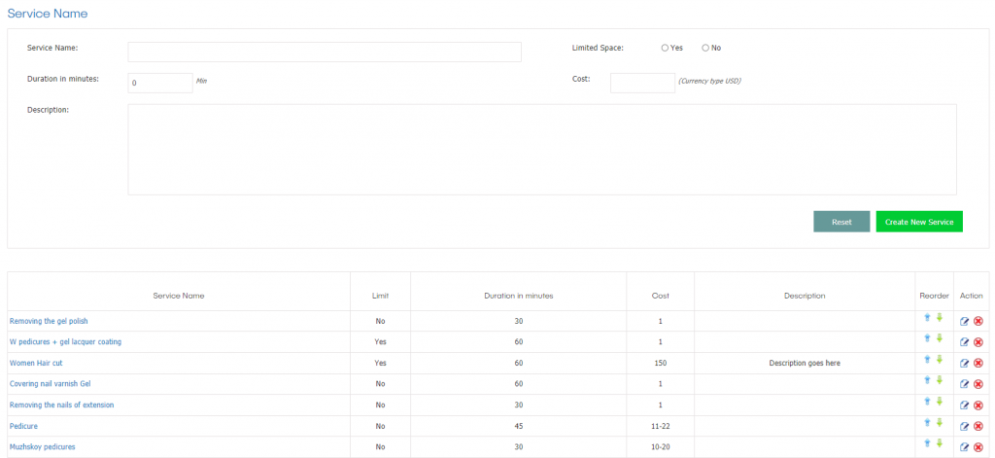Screen dimensions: 995x458
Task: Click the cost value 10-20
Action: [660, 447]
